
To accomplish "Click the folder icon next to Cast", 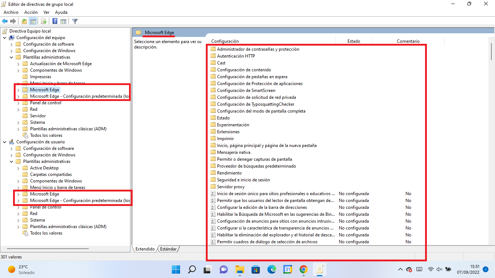I will pyautogui.click(x=213, y=63).
